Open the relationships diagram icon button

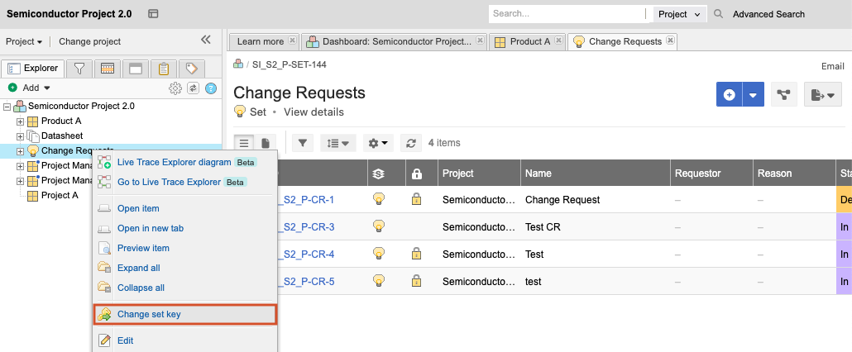click(x=783, y=95)
